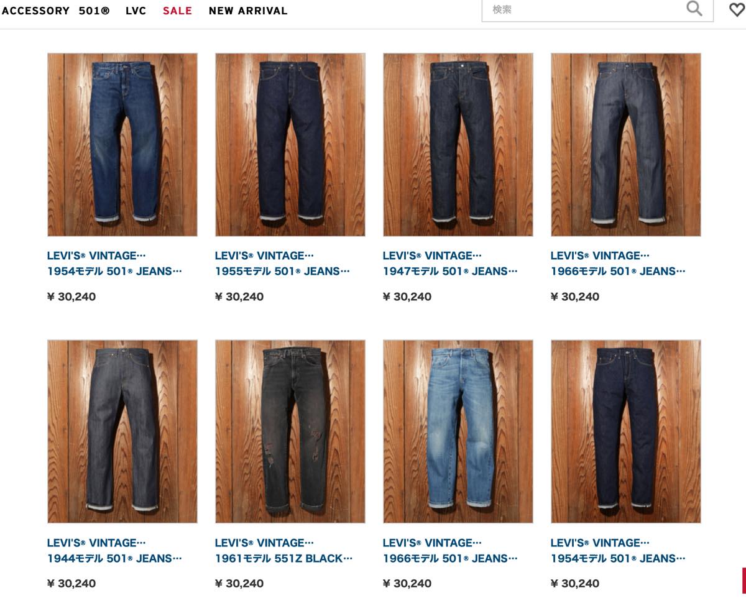Follow the 1947モデル 501 JEANS title link
This screenshot has width=746, height=598.
(x=450, y=264)
